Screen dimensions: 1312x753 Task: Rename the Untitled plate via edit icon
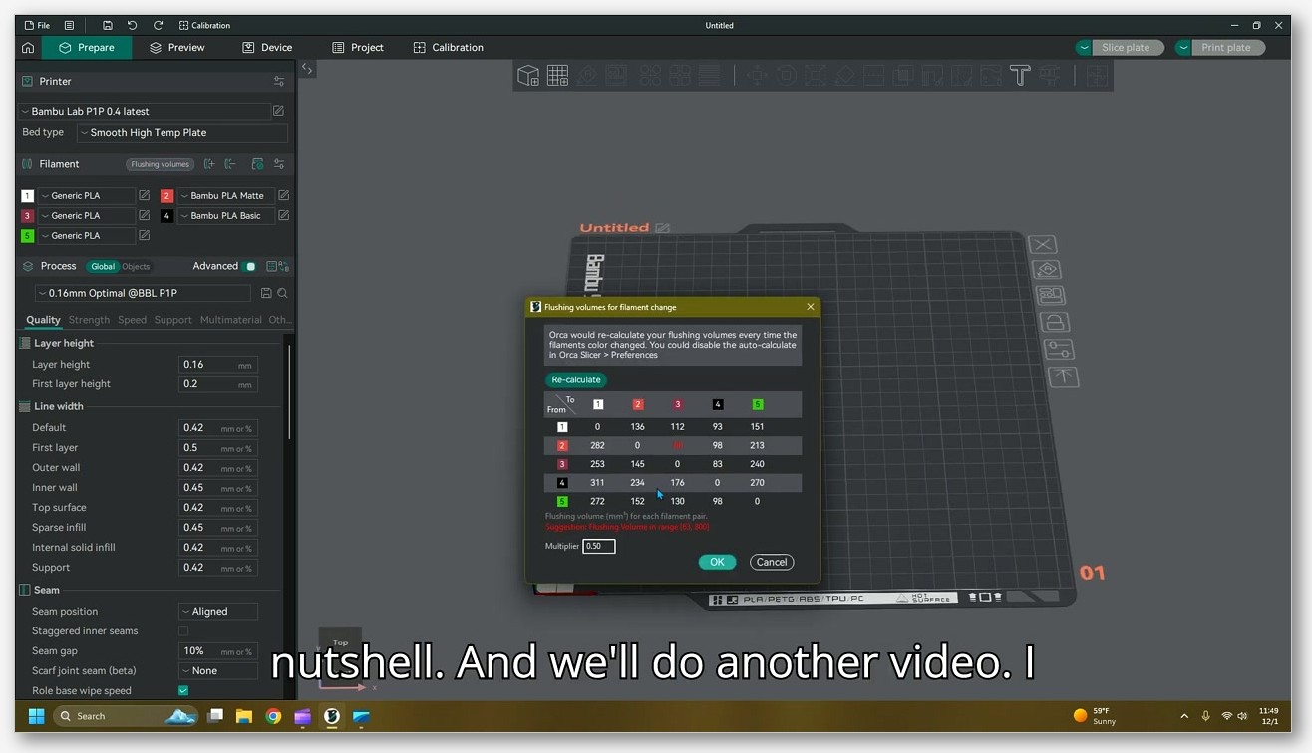[662, 227]
